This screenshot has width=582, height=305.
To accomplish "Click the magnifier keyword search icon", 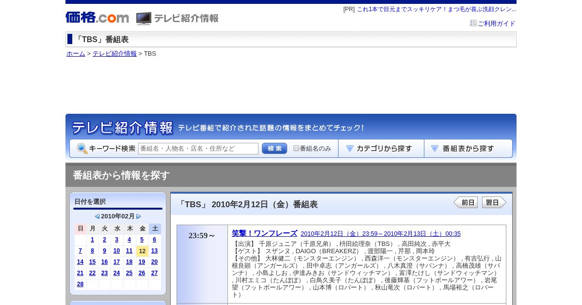I will click(x=82, y=149).
